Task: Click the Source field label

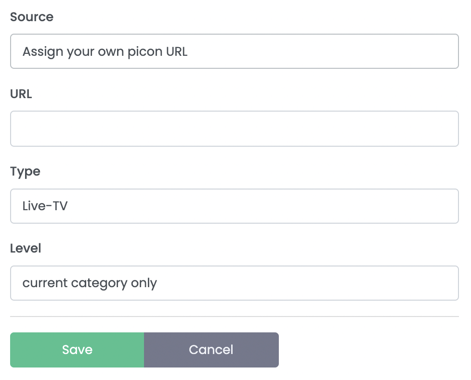Action: pyautogui.click(x=32, y=17)
